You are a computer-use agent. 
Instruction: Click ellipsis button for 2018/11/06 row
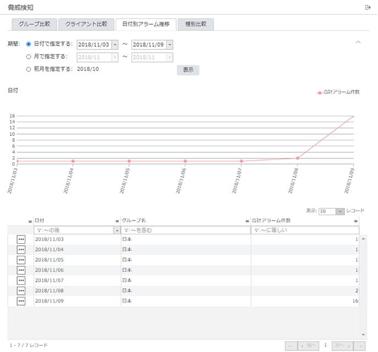tap(21, 270)
